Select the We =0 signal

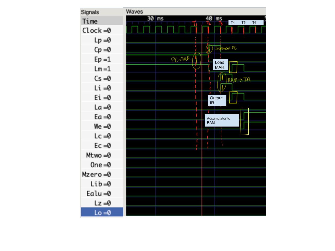point(102,127)
